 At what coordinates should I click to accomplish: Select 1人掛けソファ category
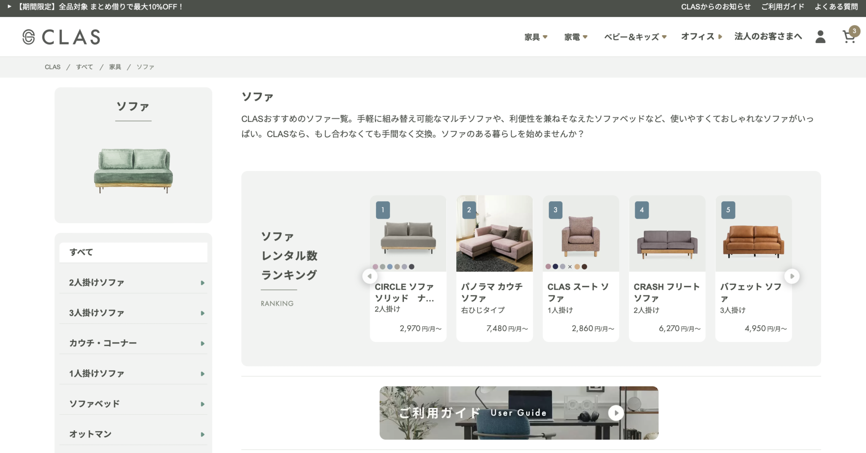pyautogui.click(x=133, y=373)
